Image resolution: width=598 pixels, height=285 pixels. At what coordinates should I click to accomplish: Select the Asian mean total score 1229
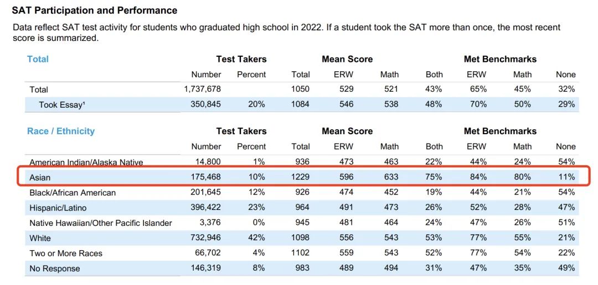[301, 177]
